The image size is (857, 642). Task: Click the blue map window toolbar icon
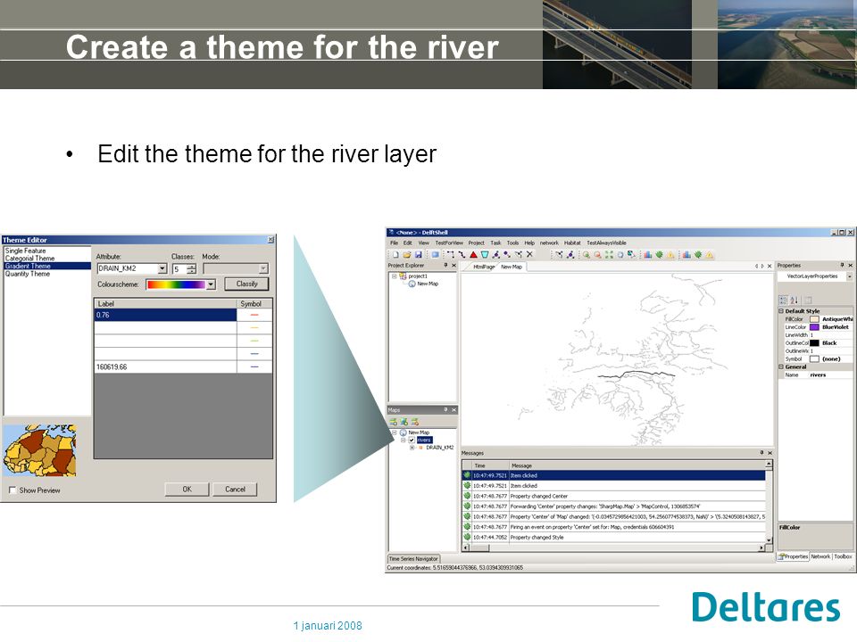tap(435, 254)
